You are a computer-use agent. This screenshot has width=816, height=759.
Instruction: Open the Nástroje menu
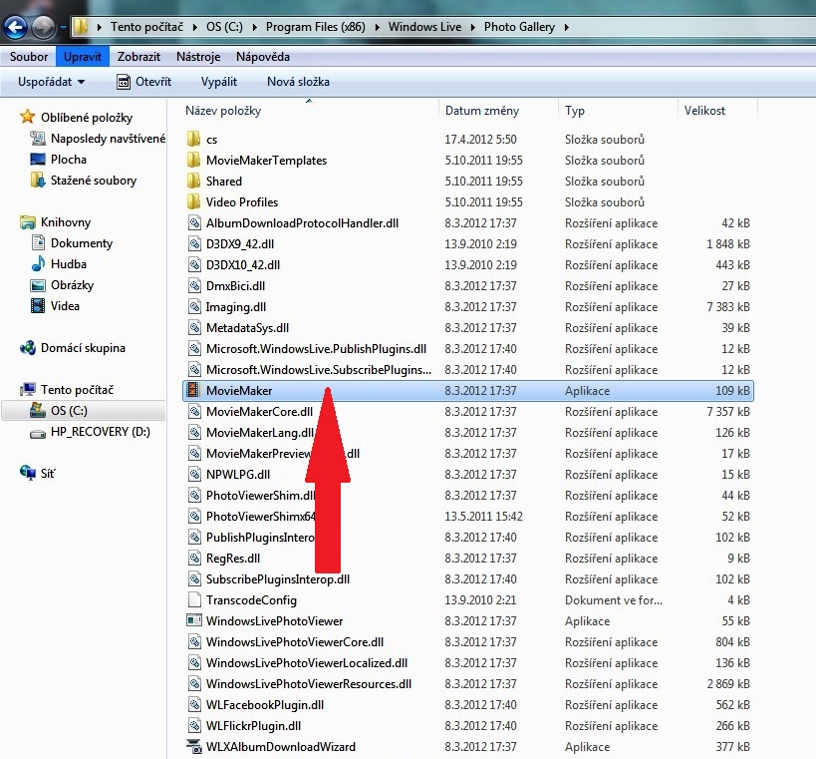click(x=198, y=57)
